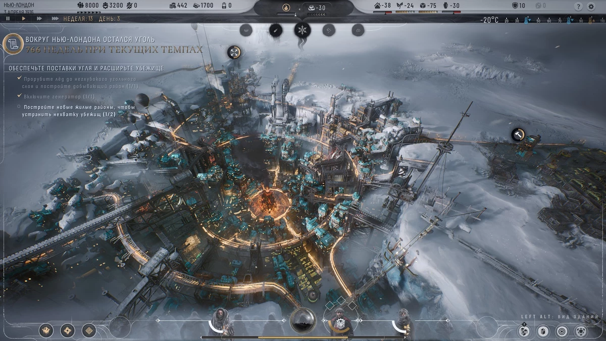606x341 pixels.
Task: Click the central city sphere orb
Action: pos(303,320)
